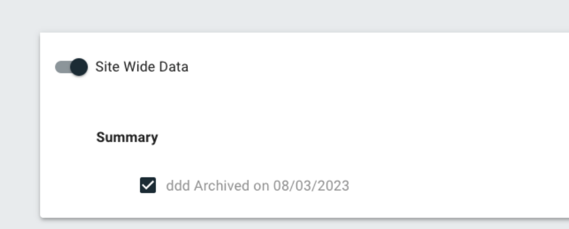Disable Site Wide Data
The image size is (569, 229).
point(71,67)
